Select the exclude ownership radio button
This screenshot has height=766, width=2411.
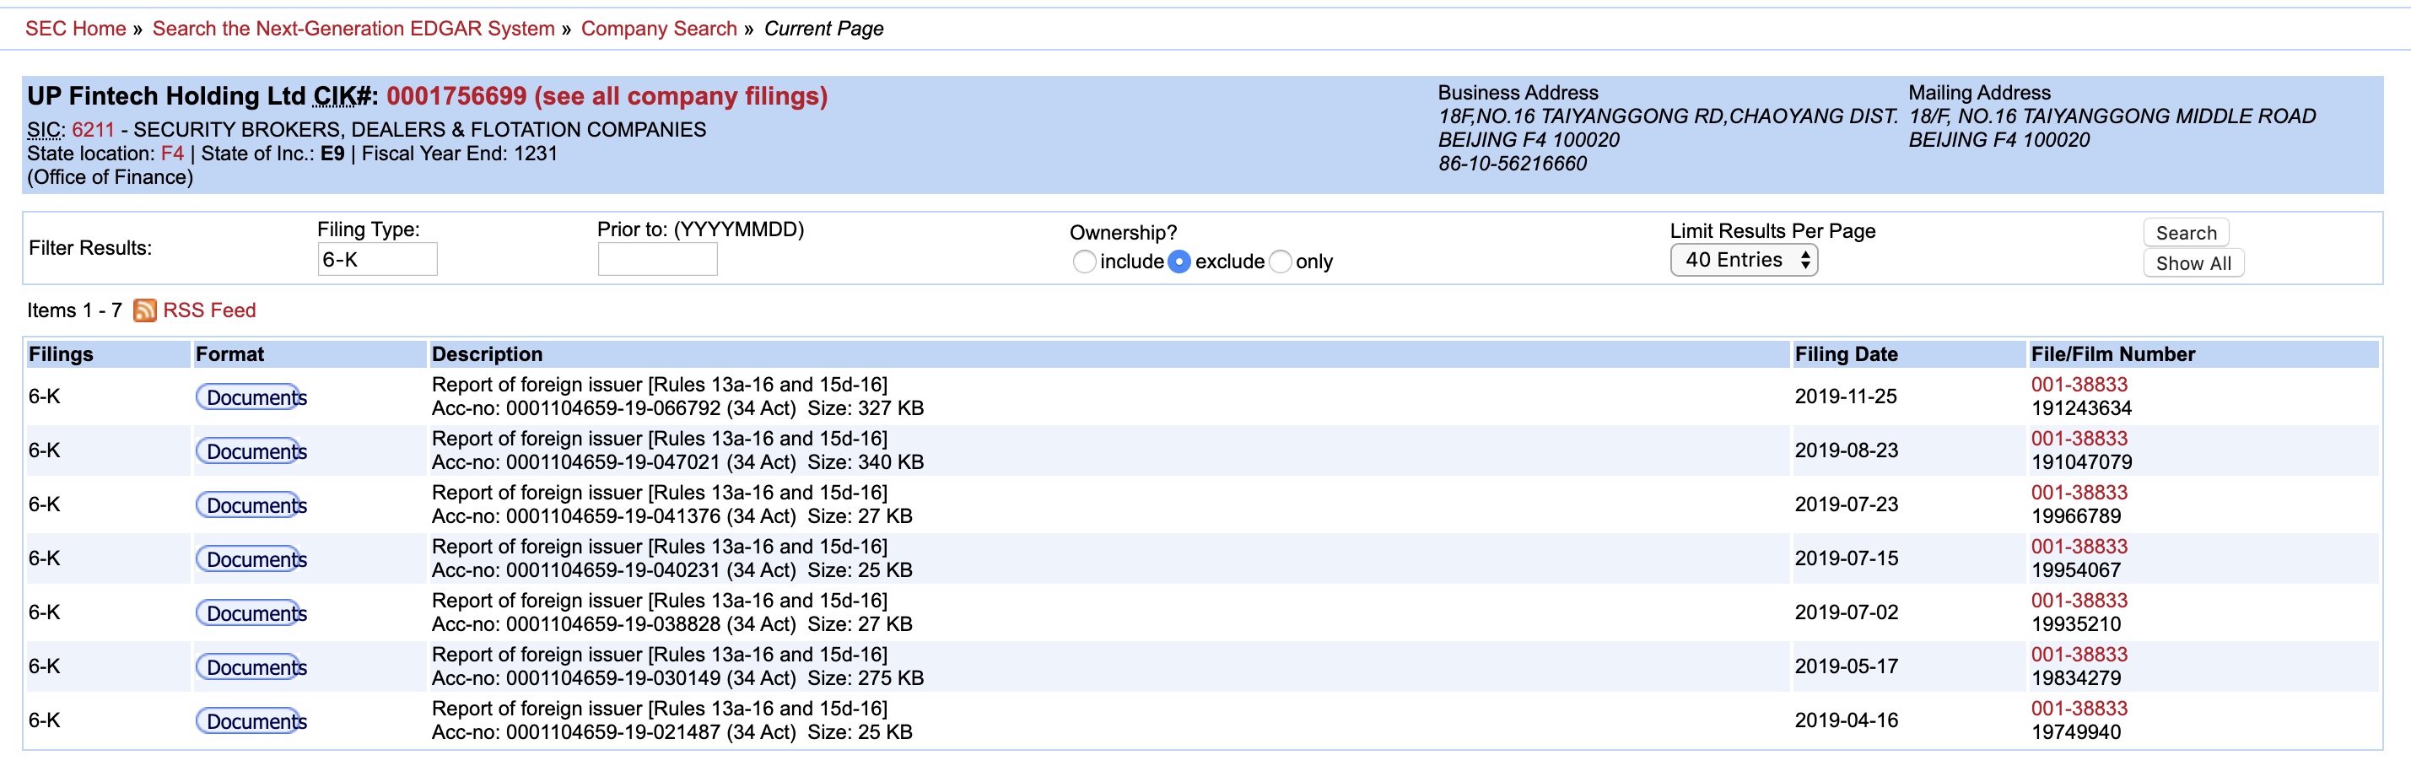click(x=1179, y=262)
